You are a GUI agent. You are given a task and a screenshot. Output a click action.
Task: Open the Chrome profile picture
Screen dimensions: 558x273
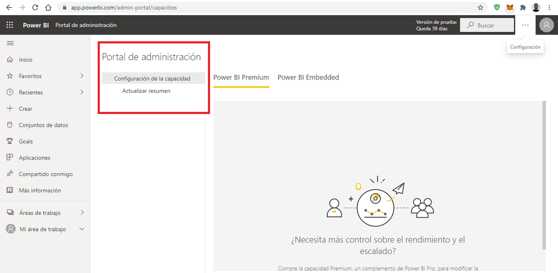536,7
